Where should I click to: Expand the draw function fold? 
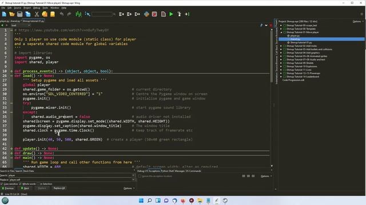pyautogui.click(x=11, y=153)
